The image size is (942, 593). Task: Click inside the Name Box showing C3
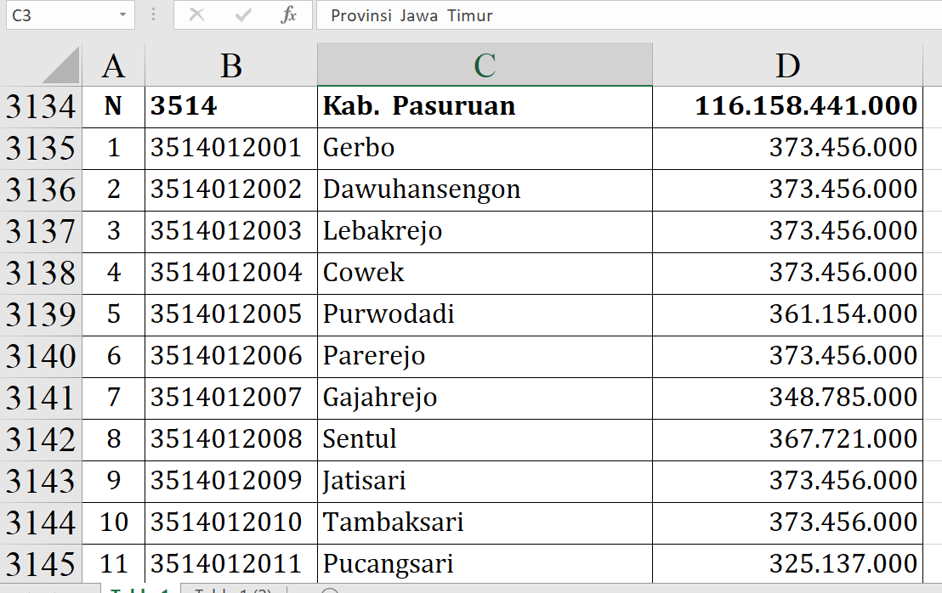[x=58, y=15]
